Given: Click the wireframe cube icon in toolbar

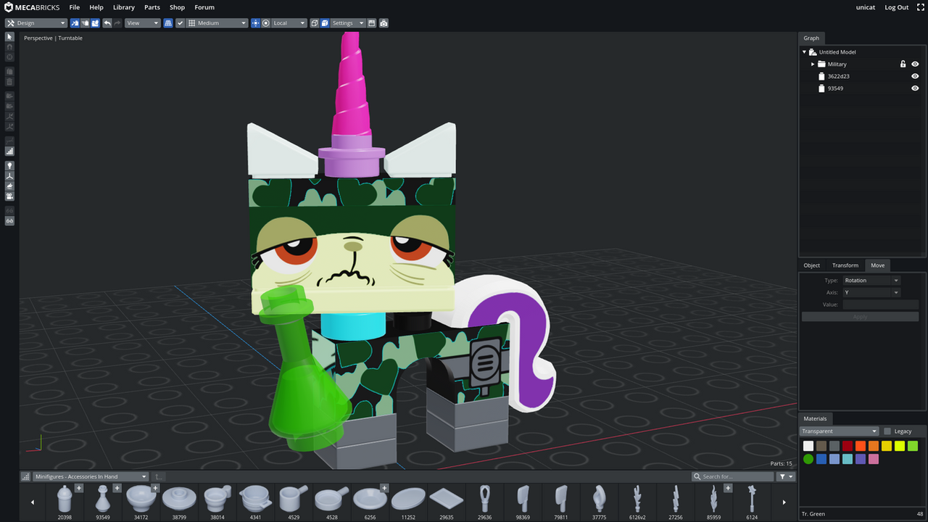Looking at the screenshot, I should 315,23.
